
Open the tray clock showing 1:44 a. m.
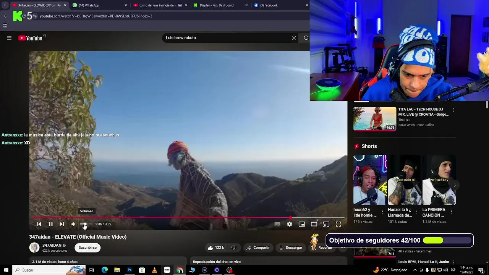click(467, 270)
